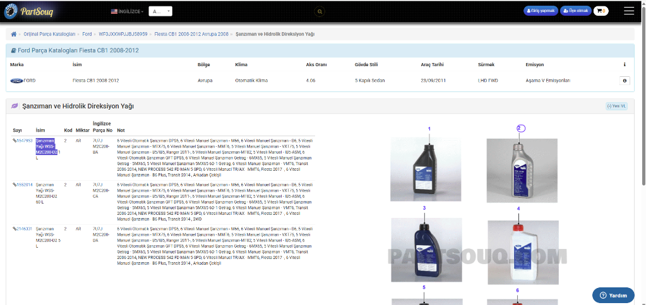The image size is (646, 305).
Task: Go to Orijinal Parça Katalogları breadcrumb
Action: (49, 33)
